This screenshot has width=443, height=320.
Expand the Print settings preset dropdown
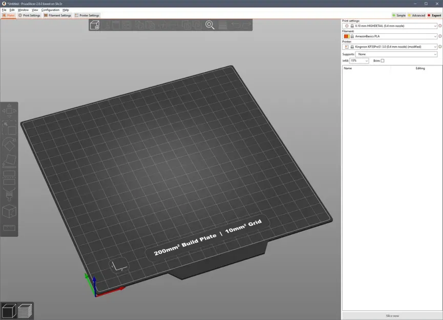(435, 26)
